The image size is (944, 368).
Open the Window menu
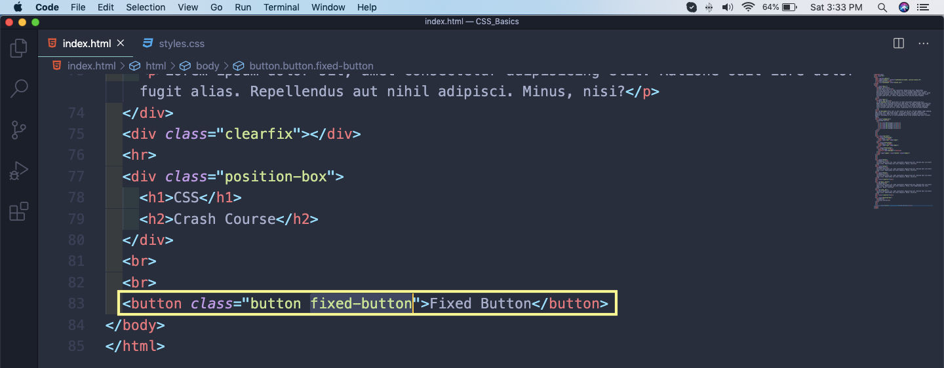(x=328, y=7)
